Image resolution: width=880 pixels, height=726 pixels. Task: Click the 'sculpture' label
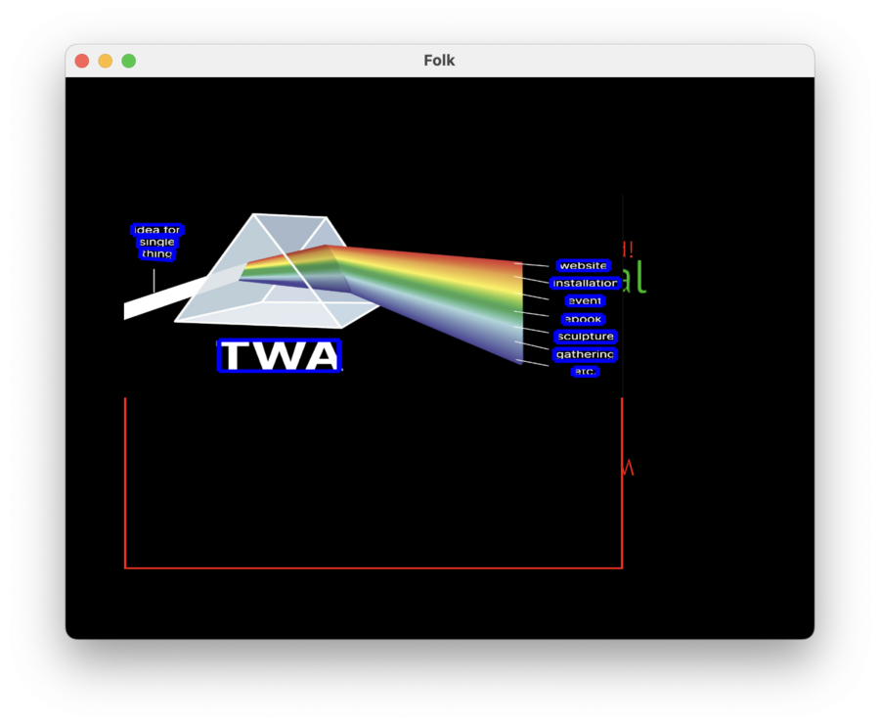tap(586, 337)
